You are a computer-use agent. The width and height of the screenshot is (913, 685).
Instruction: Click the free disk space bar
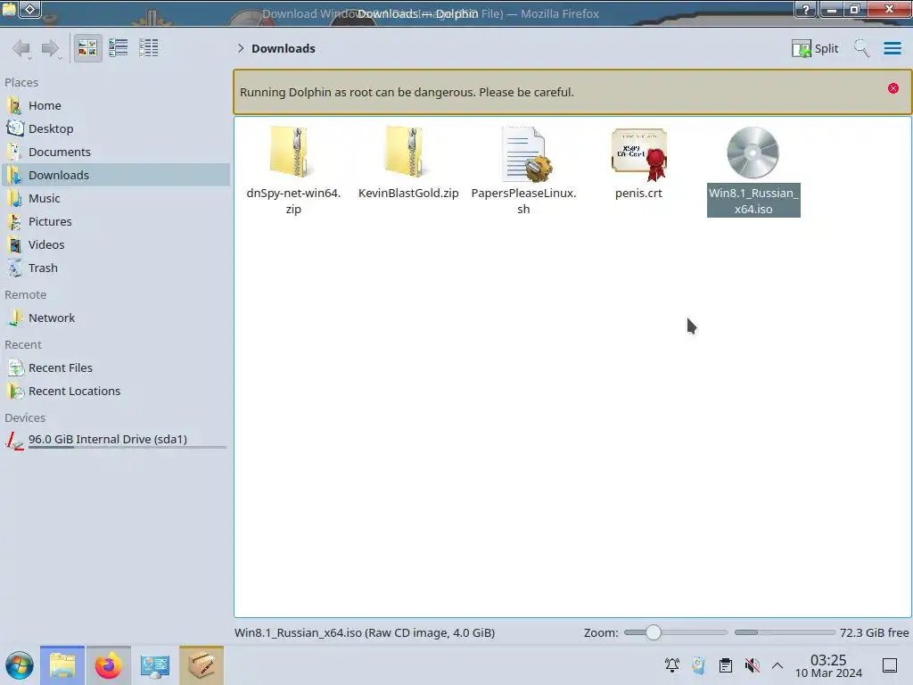point(785,632)
